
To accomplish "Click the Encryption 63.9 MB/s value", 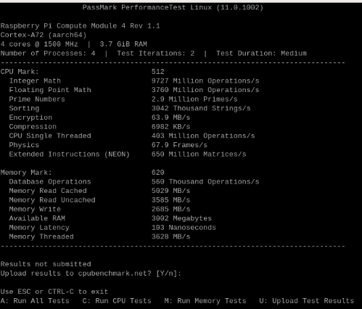I will pyautogui.click(x=170, y=118).
